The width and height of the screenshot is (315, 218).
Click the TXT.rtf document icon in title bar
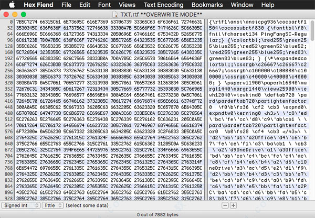115,15
